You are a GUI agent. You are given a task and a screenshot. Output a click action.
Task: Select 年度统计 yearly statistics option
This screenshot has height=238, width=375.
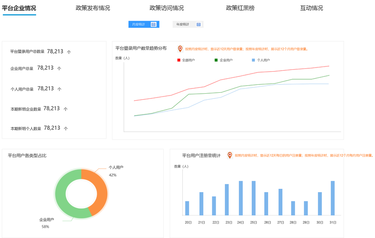point(183,24)
